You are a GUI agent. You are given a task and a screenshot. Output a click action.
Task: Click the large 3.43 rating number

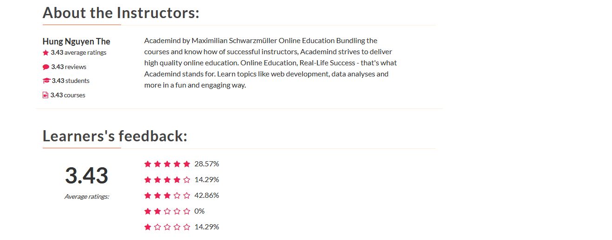pos(86,176)
